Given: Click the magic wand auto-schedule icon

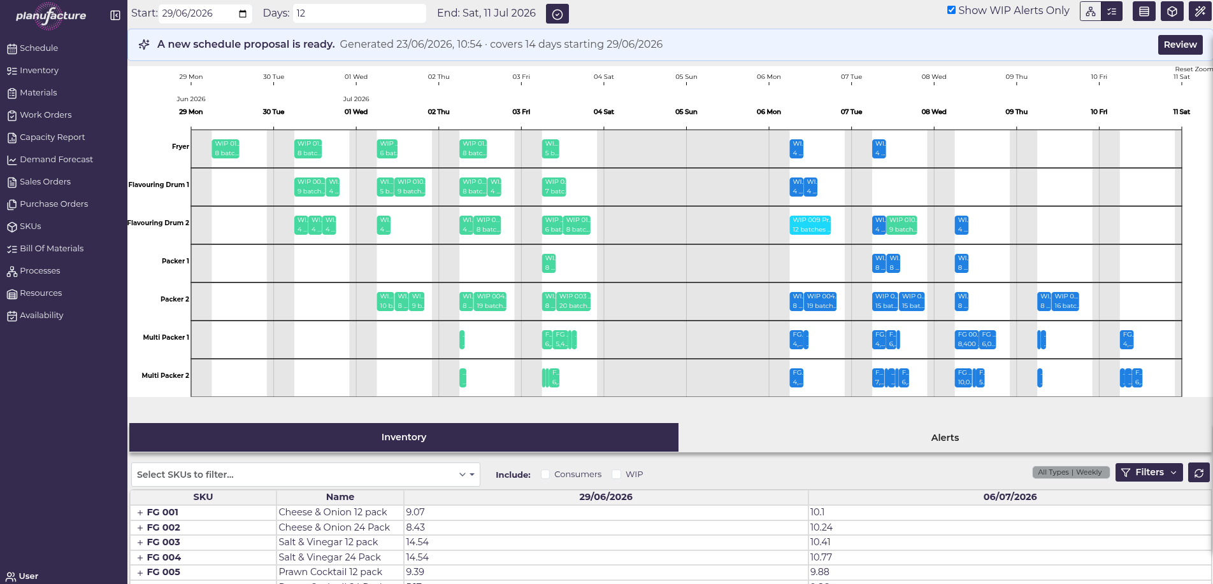Looking at the screenshot, I should 1200,11.
